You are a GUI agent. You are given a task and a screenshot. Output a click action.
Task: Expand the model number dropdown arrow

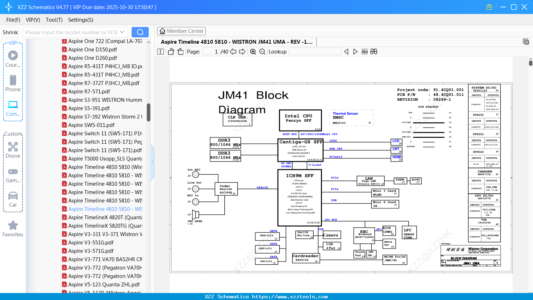tap(122, 32)
